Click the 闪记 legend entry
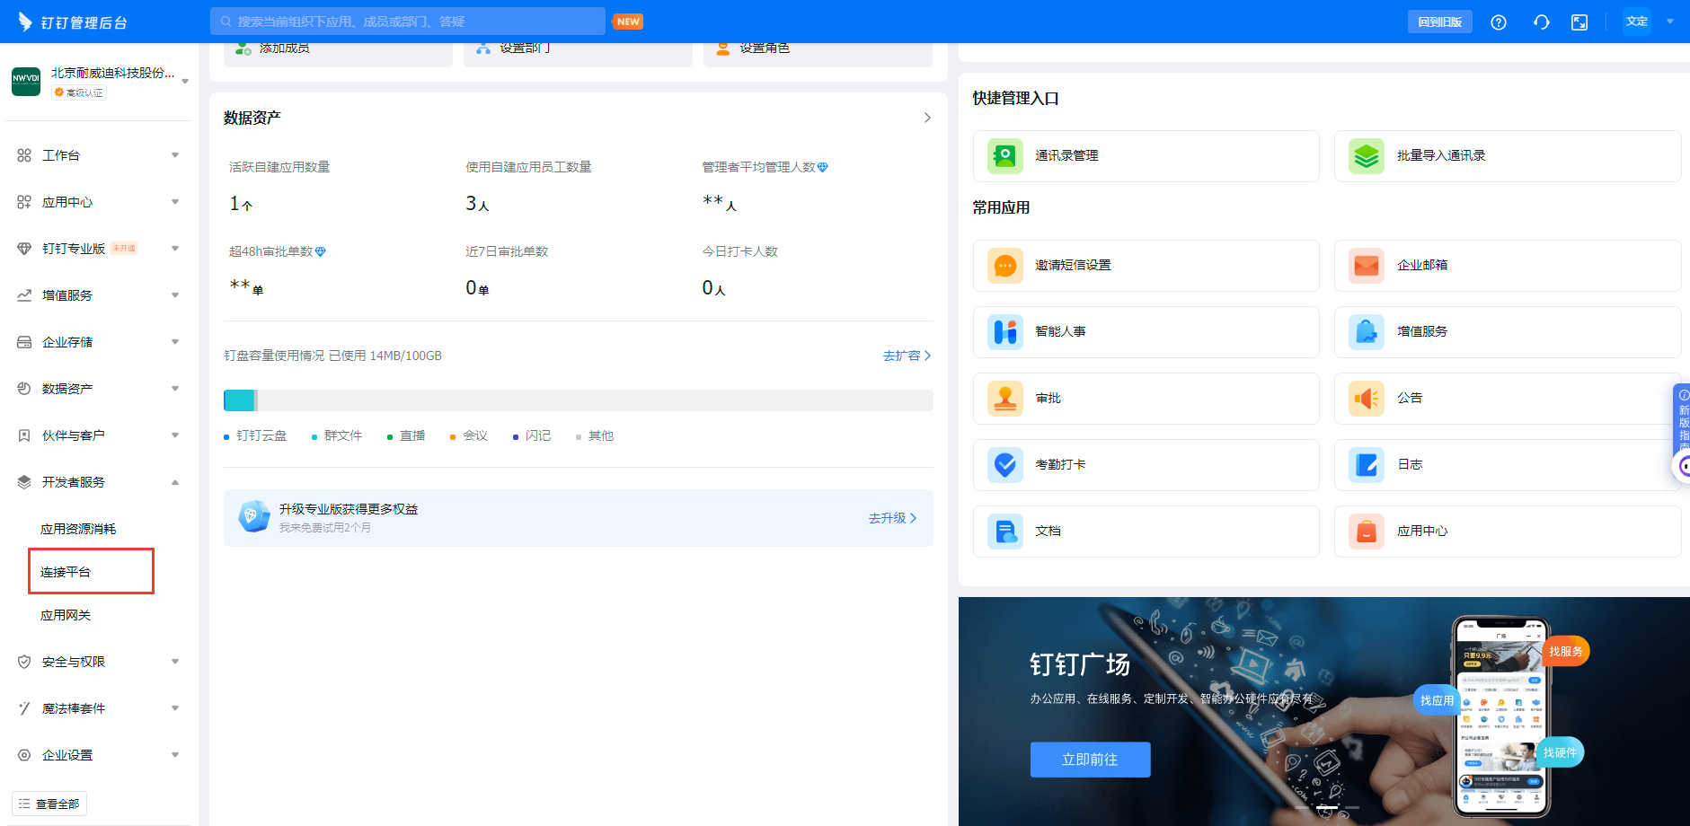Image resolution: width=1690 pixels, height=826 pixels. pos(532,436)
